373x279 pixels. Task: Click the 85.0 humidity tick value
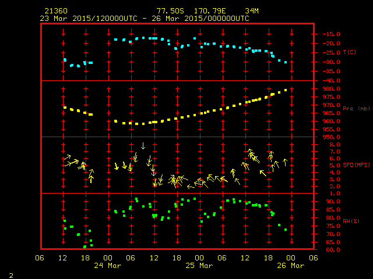coord(333,209)
